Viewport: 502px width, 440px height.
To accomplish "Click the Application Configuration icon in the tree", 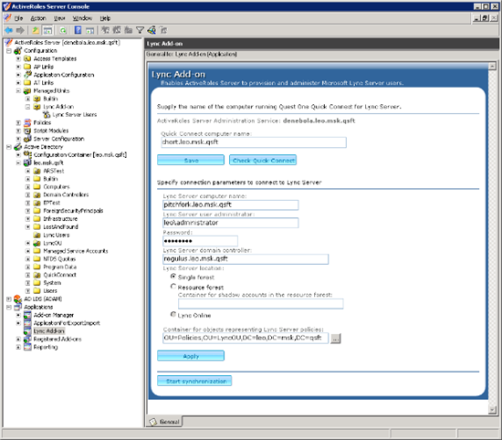I will (28, 75).
